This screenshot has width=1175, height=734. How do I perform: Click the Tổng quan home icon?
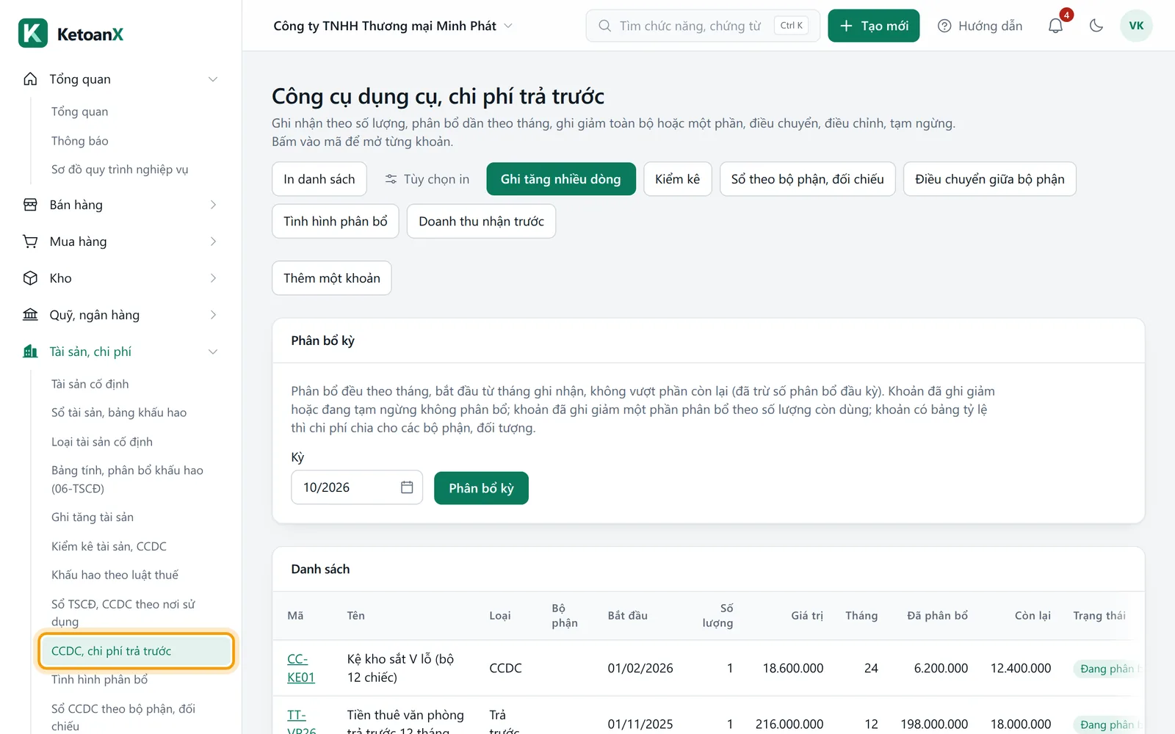pos(30,79)
